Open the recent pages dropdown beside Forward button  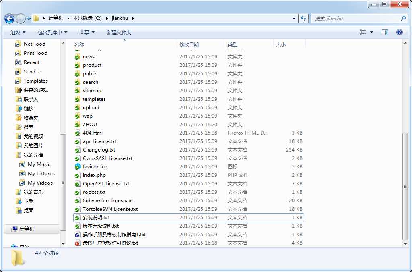[29, 19]
